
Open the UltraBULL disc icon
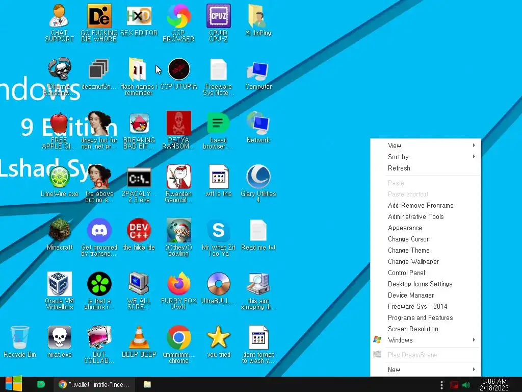point(218,289)
